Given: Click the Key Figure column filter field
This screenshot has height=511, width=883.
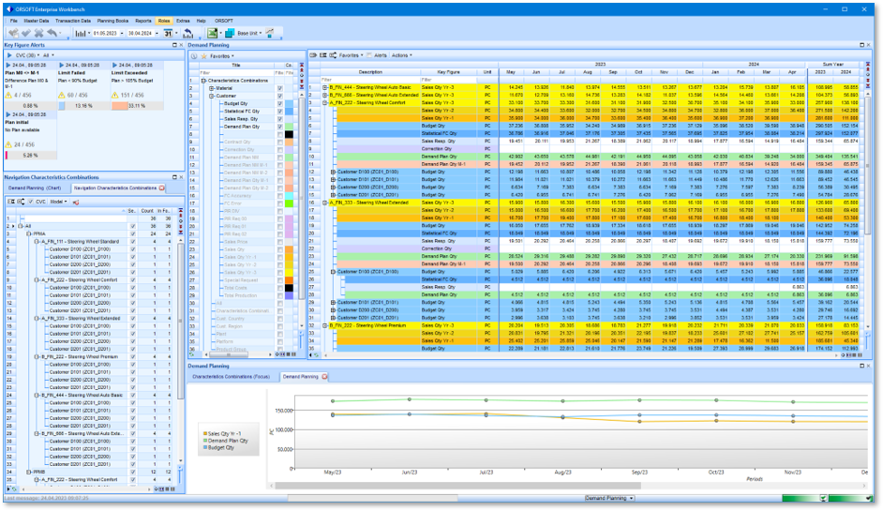Looking at the screenshot, I should click(448, 80).
